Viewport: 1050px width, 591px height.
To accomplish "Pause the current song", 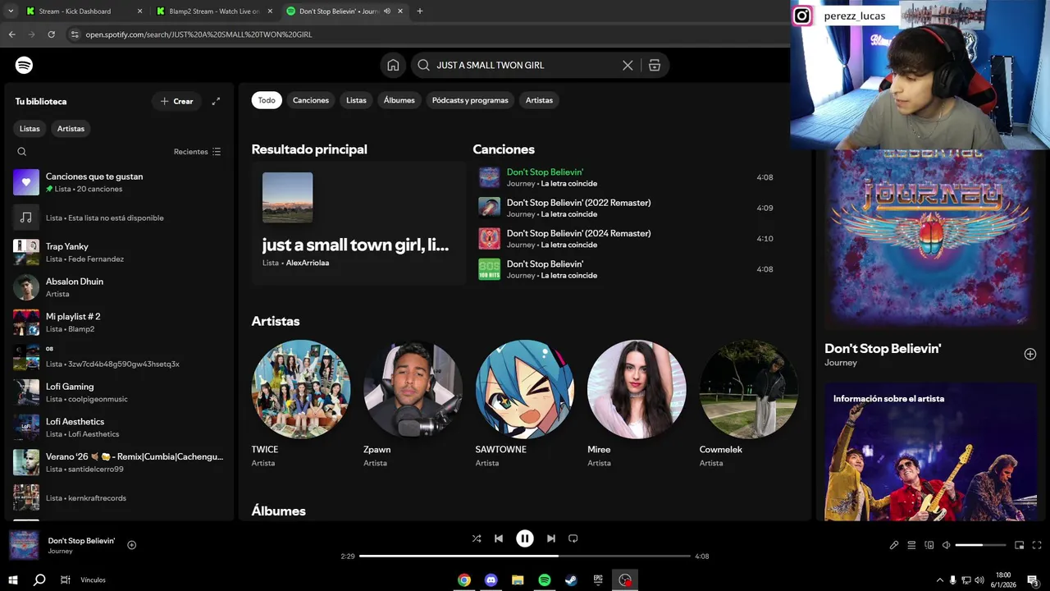I will coord(525,538).
